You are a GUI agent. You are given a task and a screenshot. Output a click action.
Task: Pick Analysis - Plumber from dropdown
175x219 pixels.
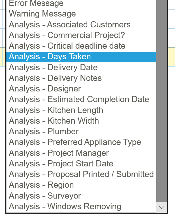click(x=44, y=131)
